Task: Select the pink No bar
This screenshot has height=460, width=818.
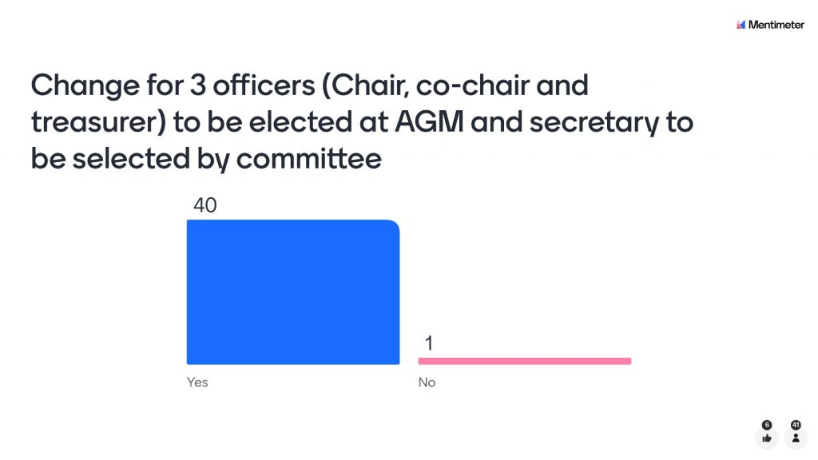Action: [x=525, y=361]
